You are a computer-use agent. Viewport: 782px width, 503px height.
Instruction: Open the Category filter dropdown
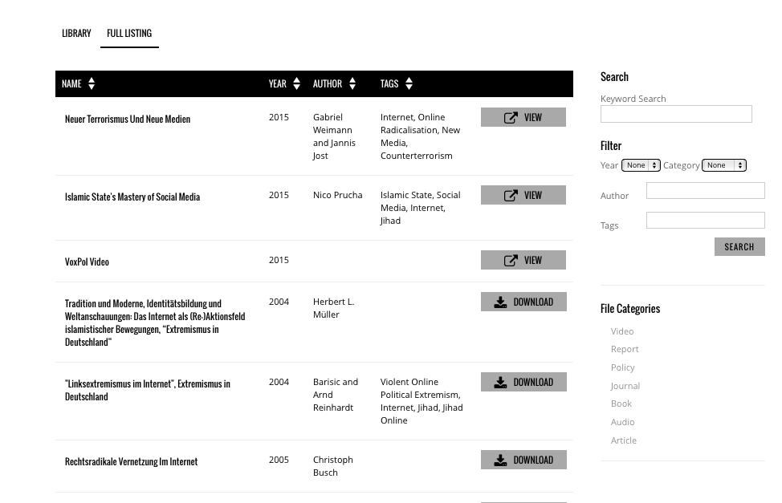tap(723, 165)
